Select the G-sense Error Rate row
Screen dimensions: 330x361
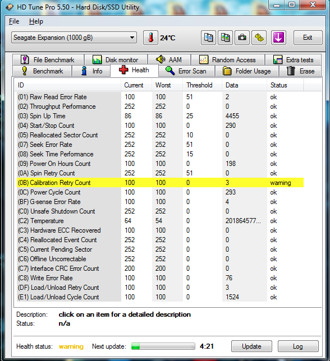(x=160, y=202)
